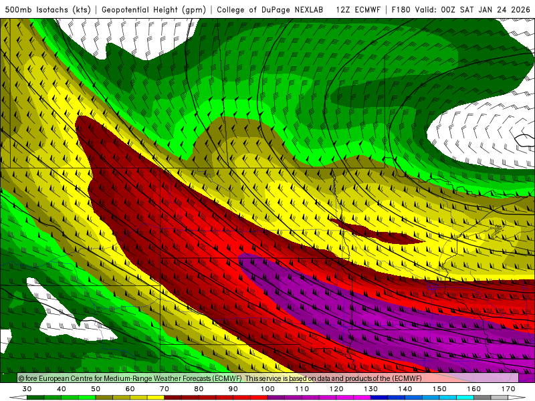Click the '170' label on the color scale

coord(508,389)
